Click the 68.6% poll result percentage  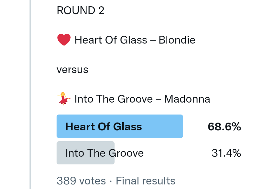click(x=224, y=127)
